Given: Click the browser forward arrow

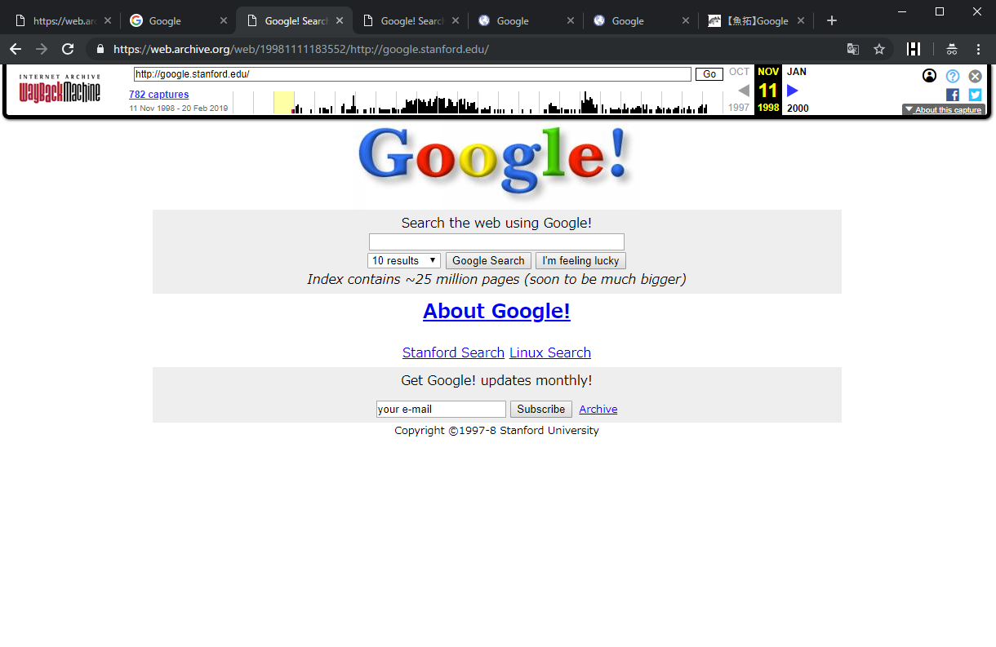Looking at the screenshot, I should point(42,49).
